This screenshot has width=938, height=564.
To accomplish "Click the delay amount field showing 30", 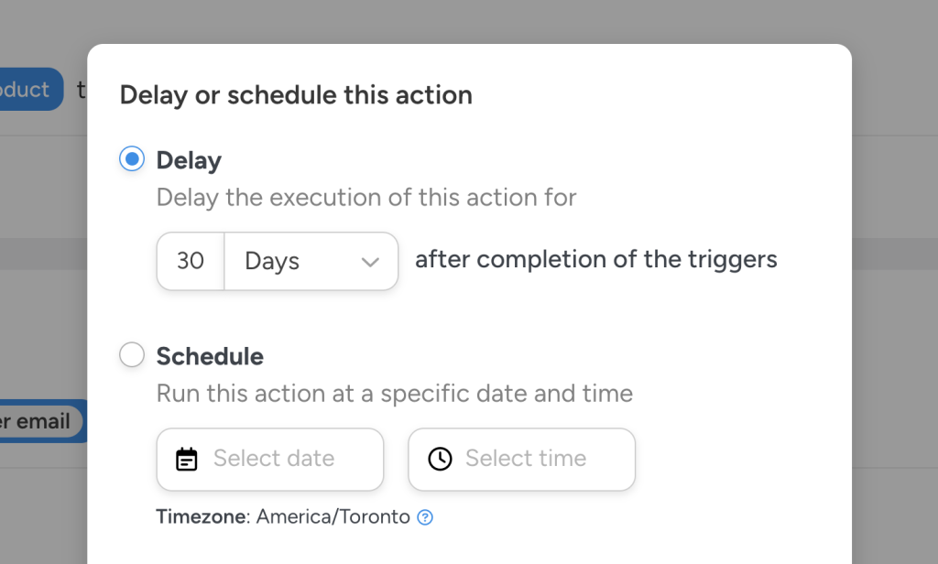I will 191,262.
